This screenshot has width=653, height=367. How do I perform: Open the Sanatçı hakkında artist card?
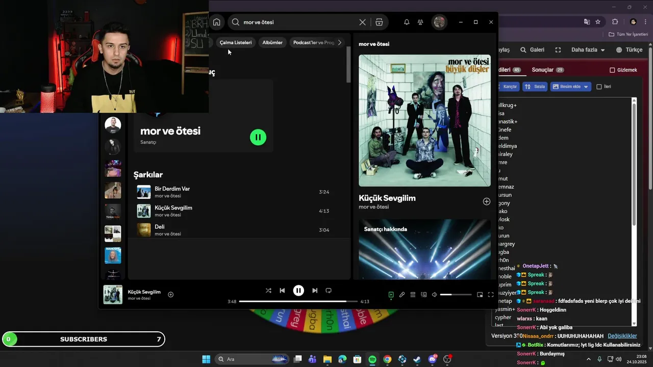(424, 249)
